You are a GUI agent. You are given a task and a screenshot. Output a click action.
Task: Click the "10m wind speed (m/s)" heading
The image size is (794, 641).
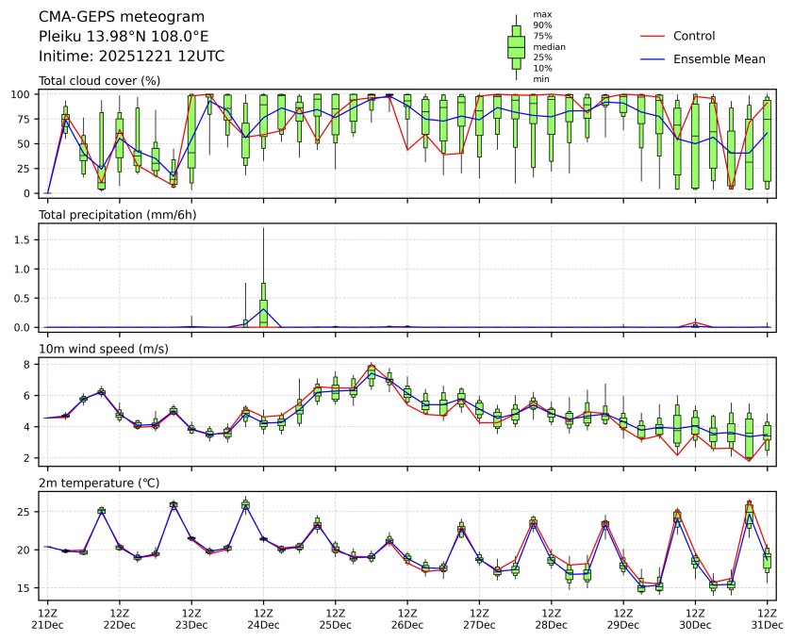[103, 350]
